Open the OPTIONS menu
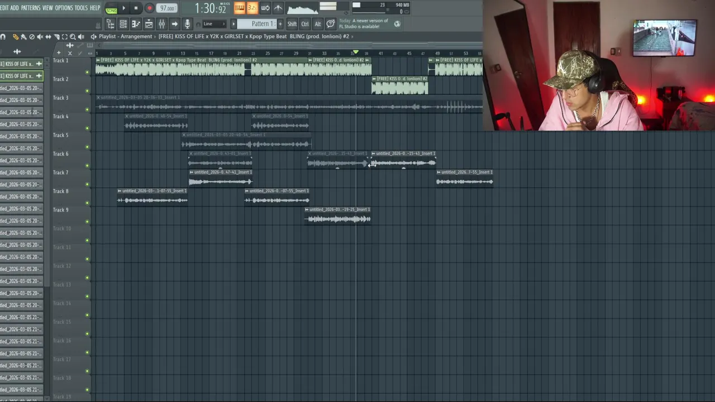Screen dimensions: 715x402 click(x=64, y=8)
